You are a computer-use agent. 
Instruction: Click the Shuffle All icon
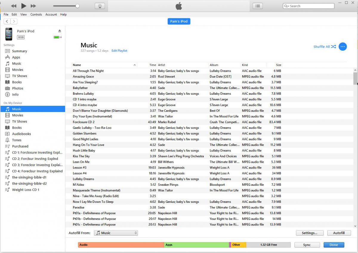tap(333, 47)
